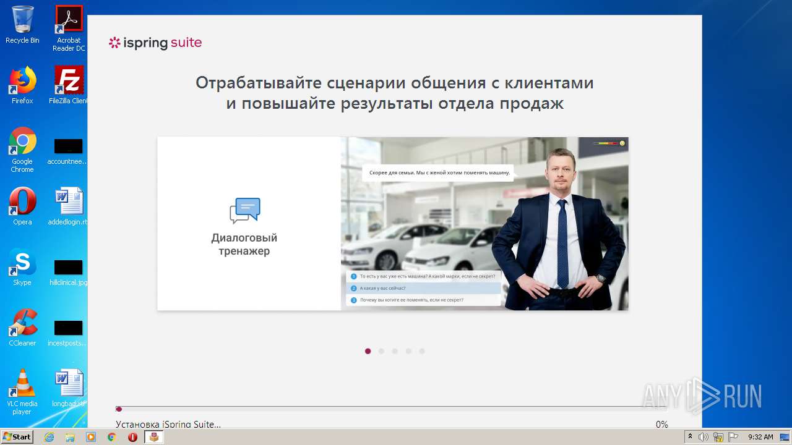The image size is (792, 445).
Task: Open FileZilla Client desktop shortcut
Action: point(69,85)
